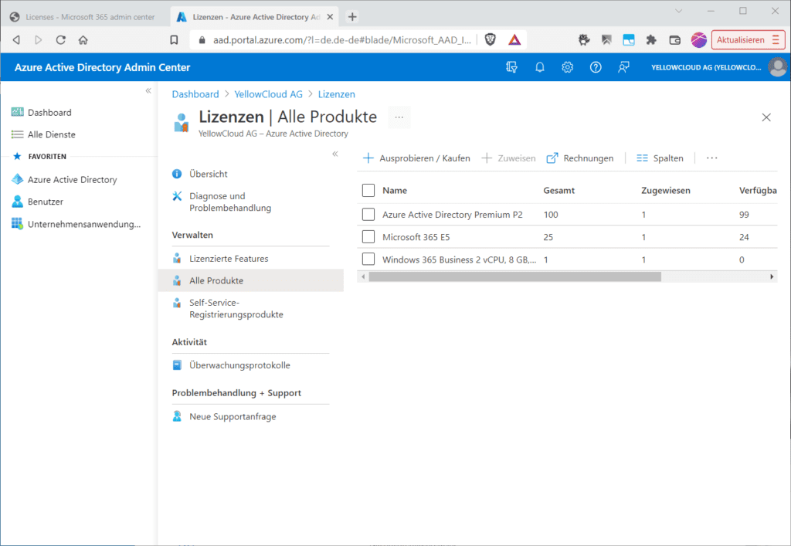This screenshot has width=791, height=546.
Task: Open the help question mark icon
Action: [x=596, y=67]
